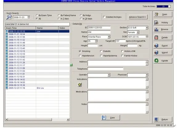Screen dimensions: 177x128
Task: Click the Quick Search magnifier icon
Action: click(9, 17)
